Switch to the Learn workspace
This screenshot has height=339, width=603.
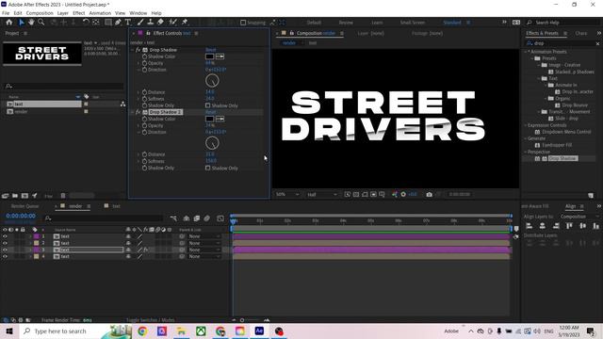pos(377,23)
